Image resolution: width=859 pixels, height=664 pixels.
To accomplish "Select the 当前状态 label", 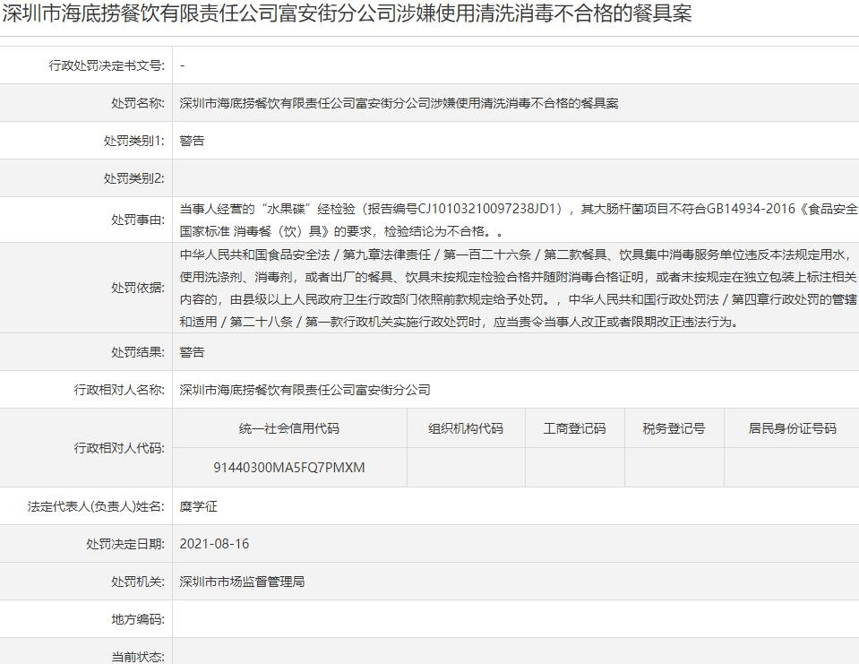I will pos(138,657).
